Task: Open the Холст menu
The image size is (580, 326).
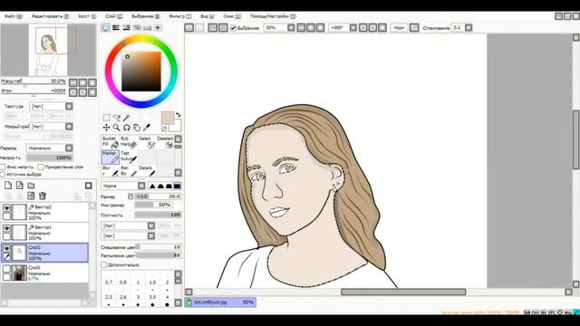Action: (x=87, y=16)
